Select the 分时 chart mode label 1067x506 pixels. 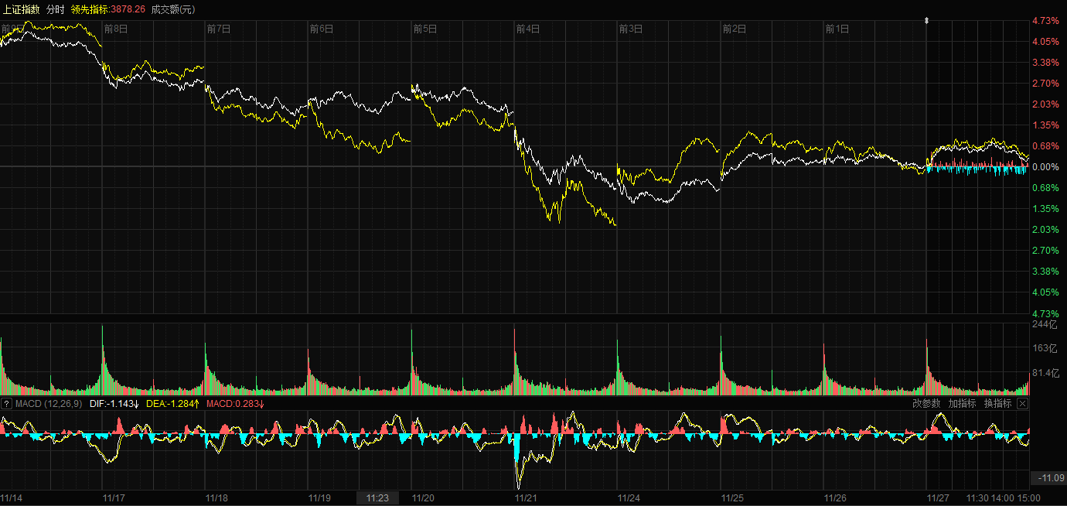(56, 9)
